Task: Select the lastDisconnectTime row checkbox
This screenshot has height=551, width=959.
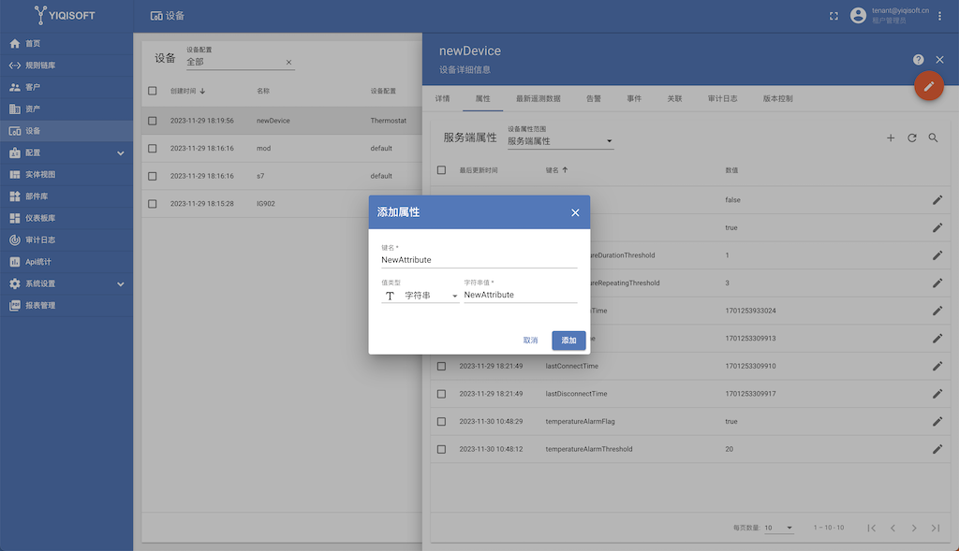Action: tap(442, 394)
